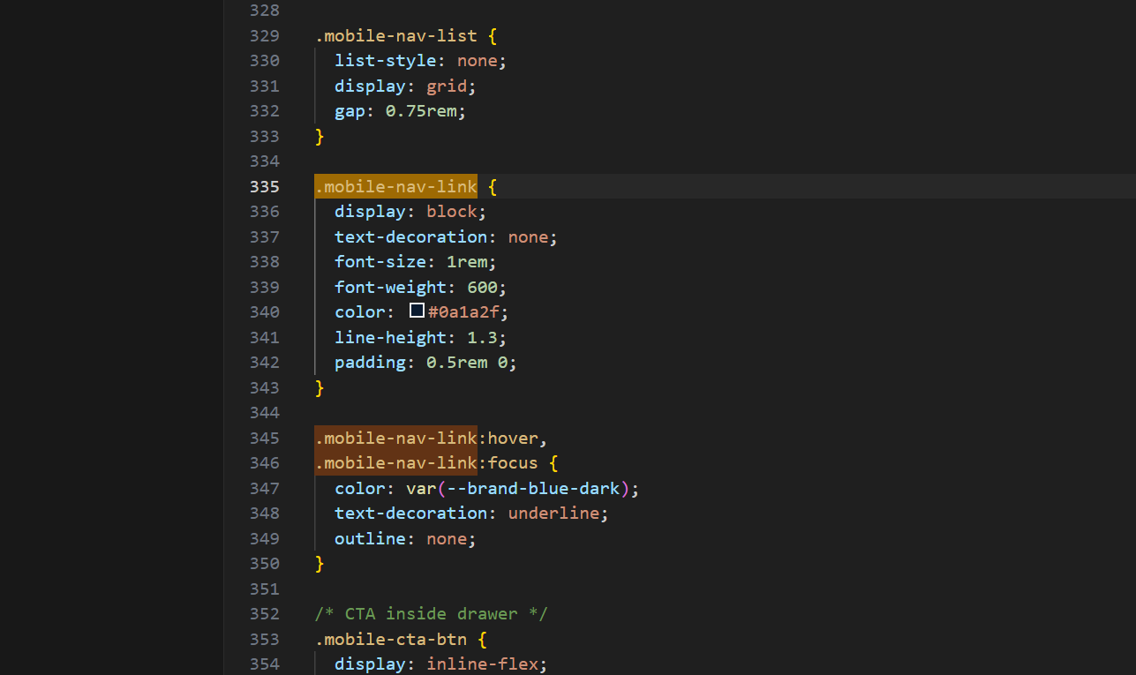
Task: Click line number 350 in the gutter
Action: point(265,563)
